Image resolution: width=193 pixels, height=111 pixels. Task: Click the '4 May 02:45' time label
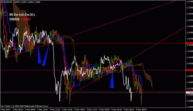pos(116,109)
